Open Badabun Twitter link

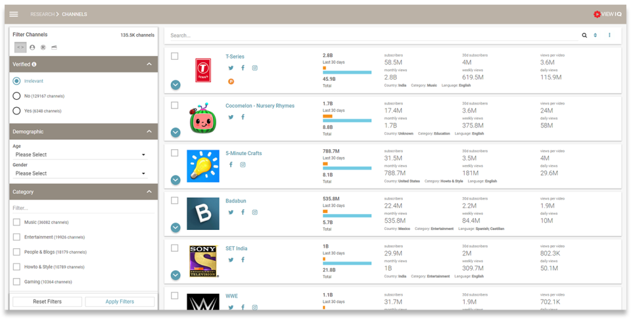[x=231, y=212]
